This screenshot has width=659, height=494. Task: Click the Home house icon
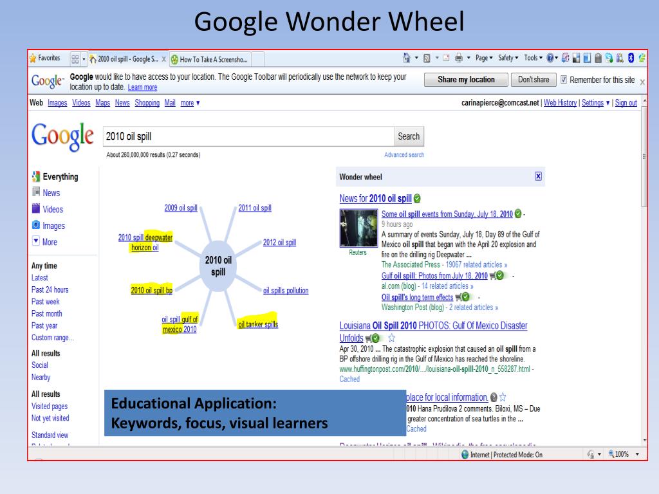(x=407, y=58)
